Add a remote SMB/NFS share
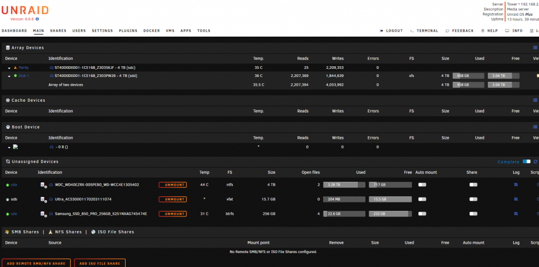539x267 pixels. click(36, 263)
